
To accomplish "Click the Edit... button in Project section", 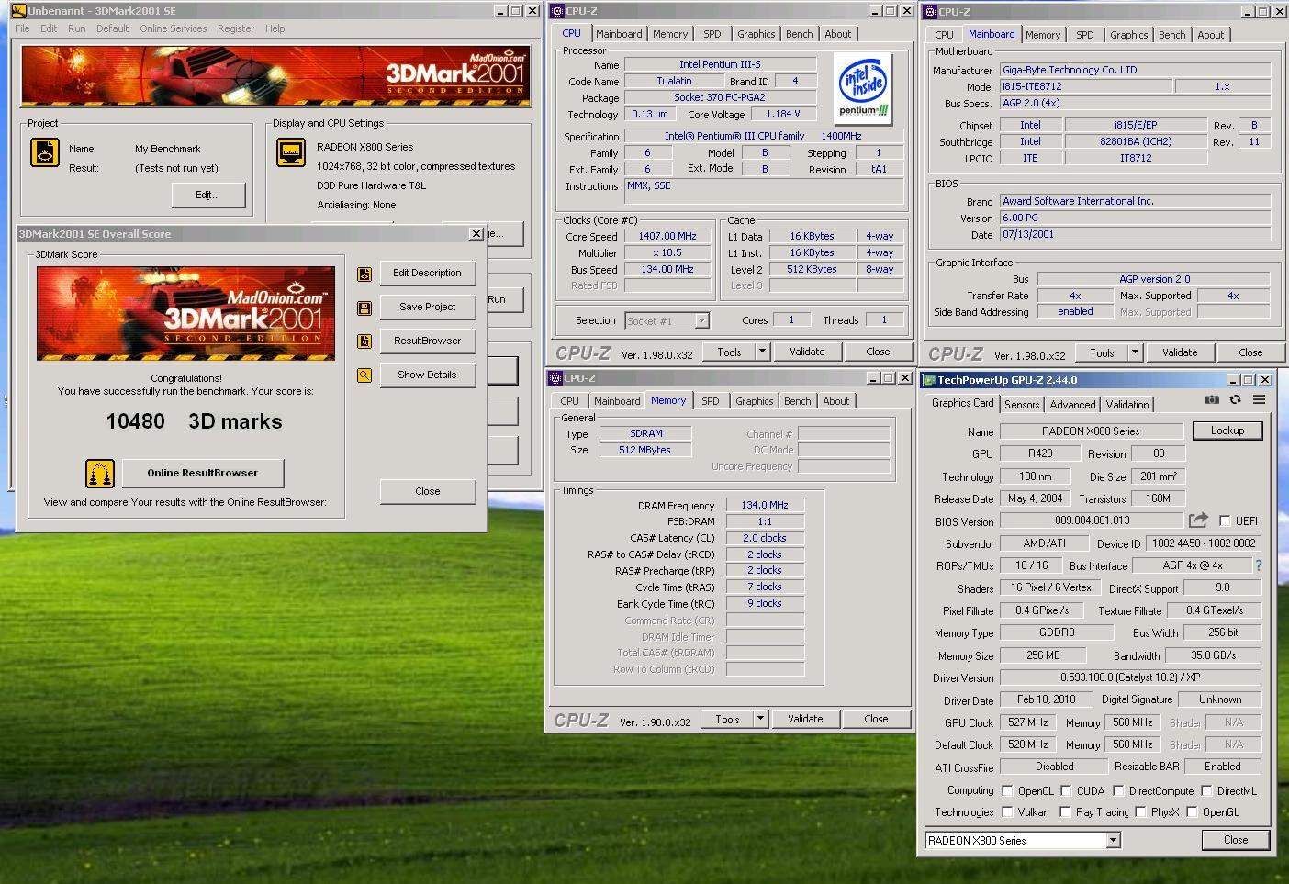I will coord(208,195).
